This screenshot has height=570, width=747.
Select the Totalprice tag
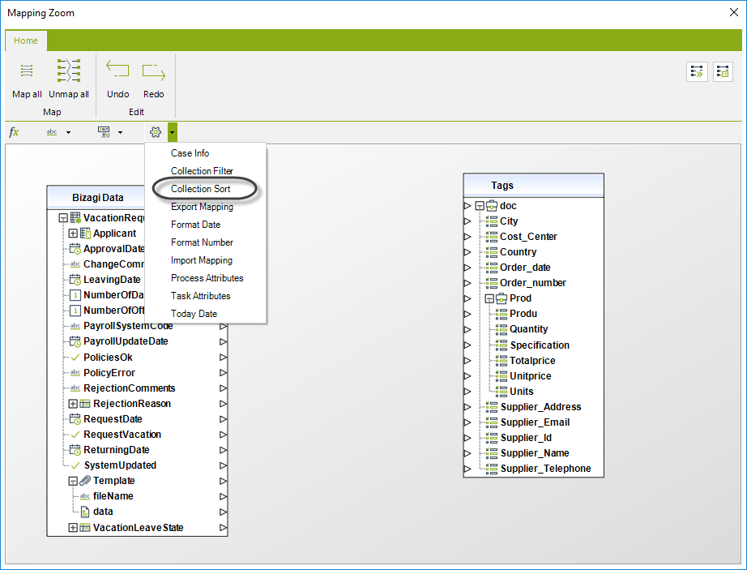pyautogui.click(x=532, y=361)
